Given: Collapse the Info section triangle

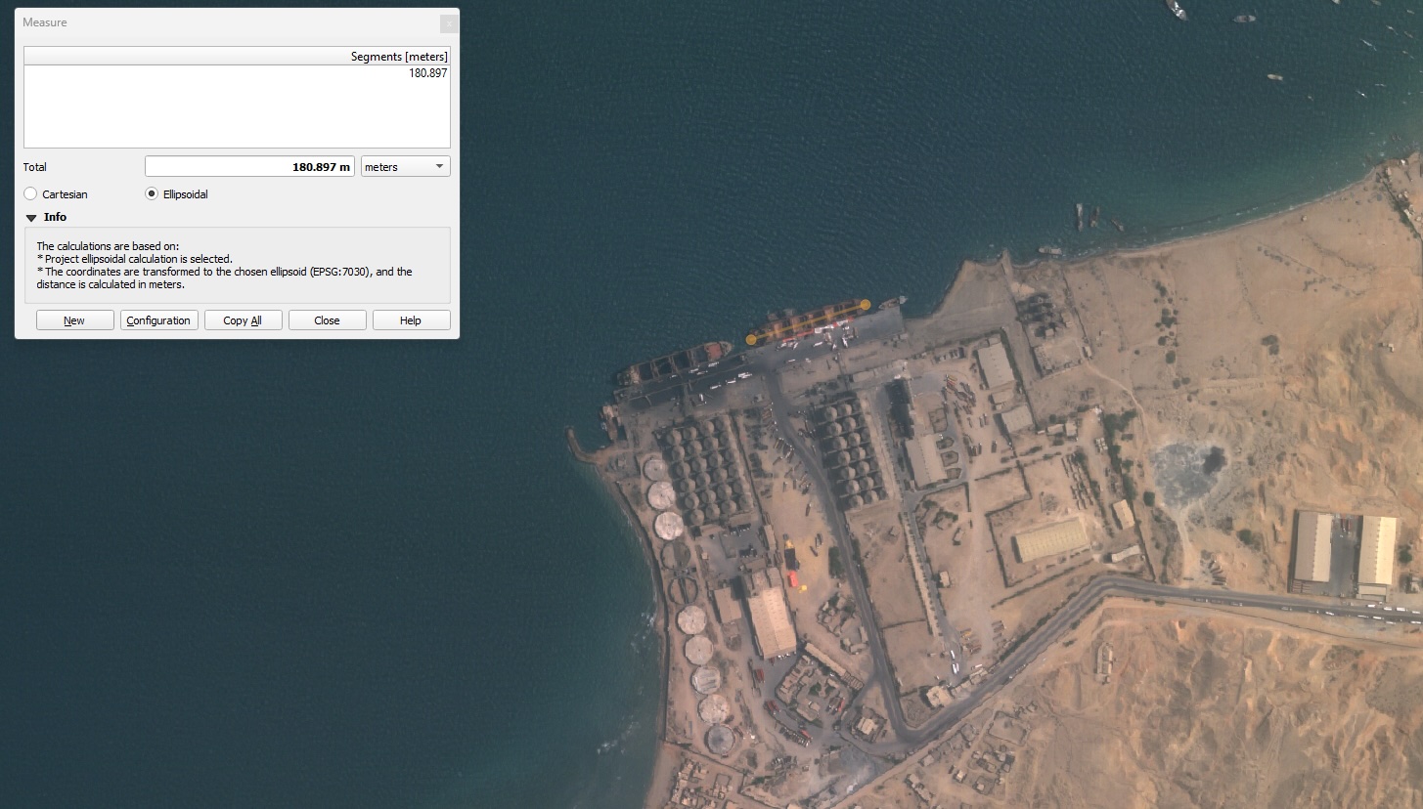Looking at the screenshot, I should 31,218.
